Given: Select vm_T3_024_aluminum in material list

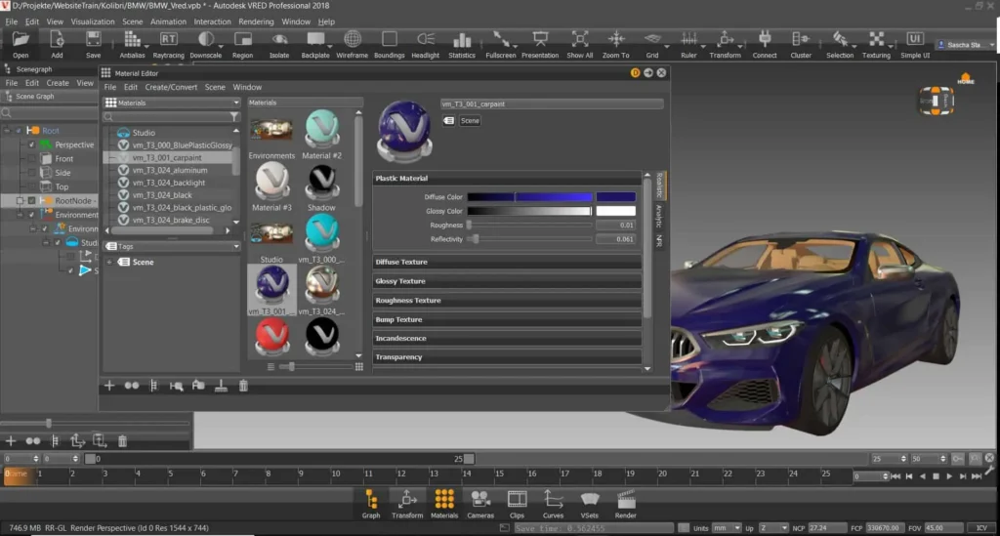Looking at the screenshot, I should coord(170,170).
